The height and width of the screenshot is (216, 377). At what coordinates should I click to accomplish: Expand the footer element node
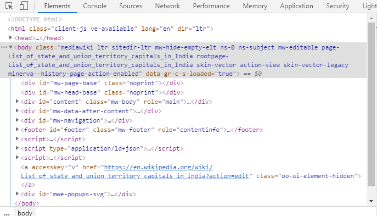click(x=17, y=129)
